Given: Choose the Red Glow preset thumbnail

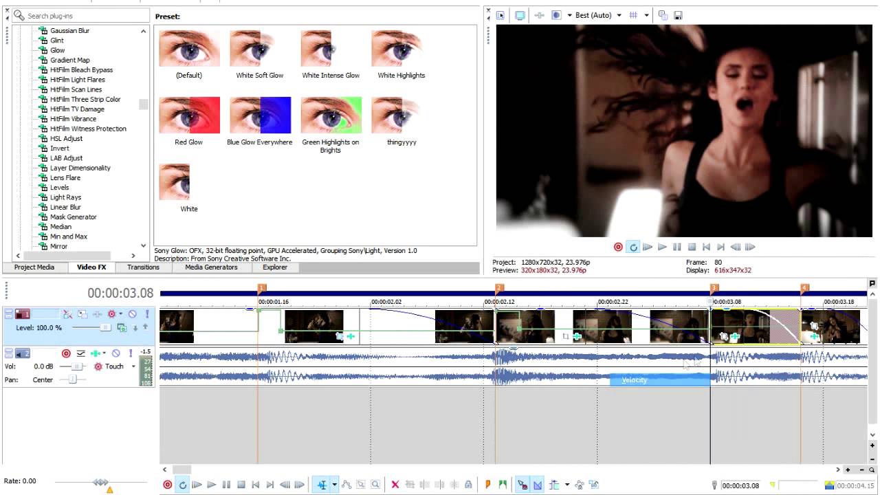Looking at the screenshot, I should pyautogui.click(x=189, y=115).
